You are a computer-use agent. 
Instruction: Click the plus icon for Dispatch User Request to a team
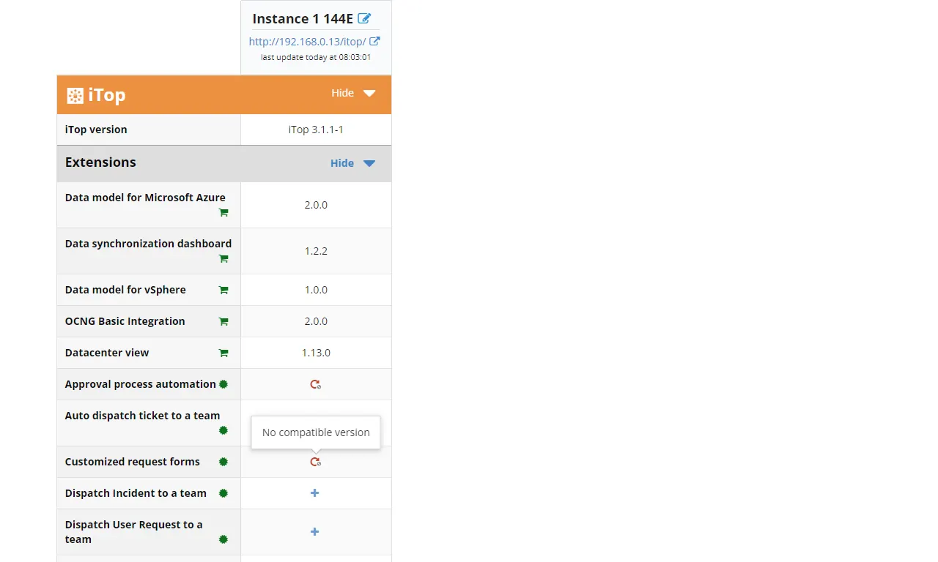pos(314,531)
